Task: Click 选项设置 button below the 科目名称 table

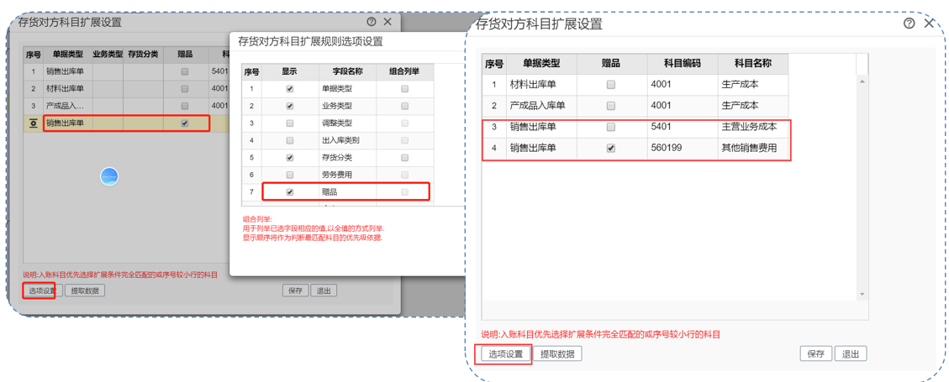Action: 506,354
